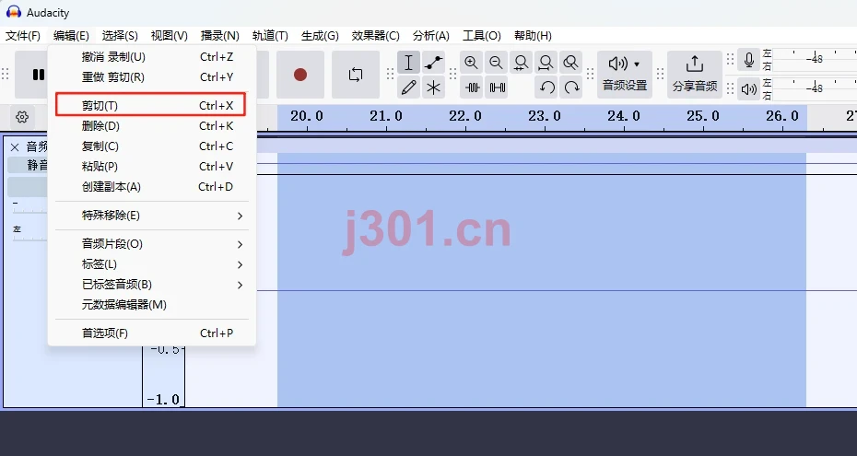Open the 编辑(E) menu
Image resolution: width=857 pixels, height=456 pixels.
click(71, 36)
